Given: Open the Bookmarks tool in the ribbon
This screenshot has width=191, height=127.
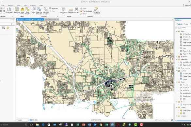Looking at the screenshot, I should click(x=9, y=10).
